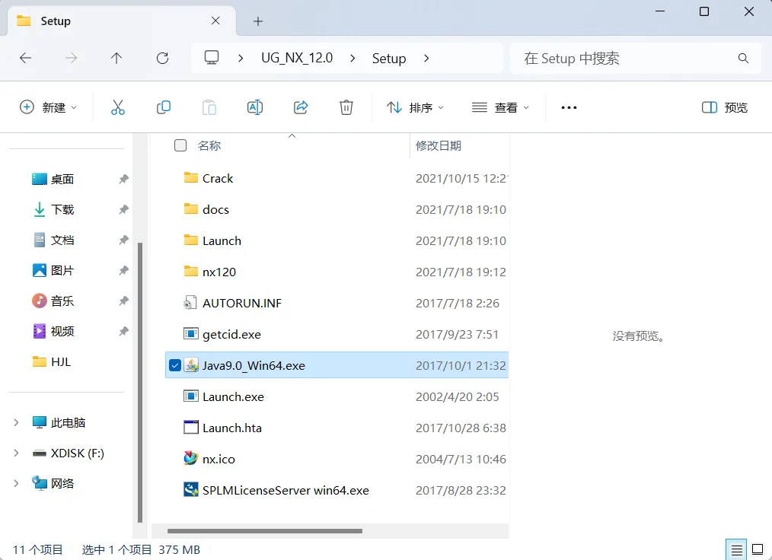Open the three-dot more options menu
772x560 pixels.
click(x=569, y=107)
